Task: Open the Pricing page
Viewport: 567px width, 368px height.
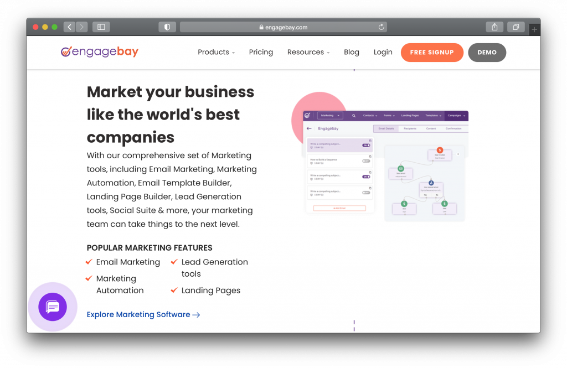Action: (261, 52)
